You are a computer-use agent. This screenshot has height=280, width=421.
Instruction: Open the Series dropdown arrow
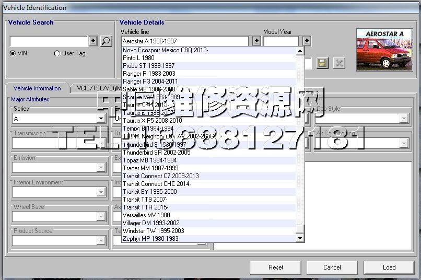tap(101, 119)
